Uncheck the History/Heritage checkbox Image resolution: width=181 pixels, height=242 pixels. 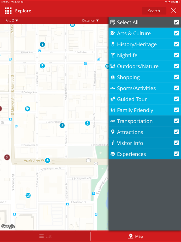[x=177, y=44]
